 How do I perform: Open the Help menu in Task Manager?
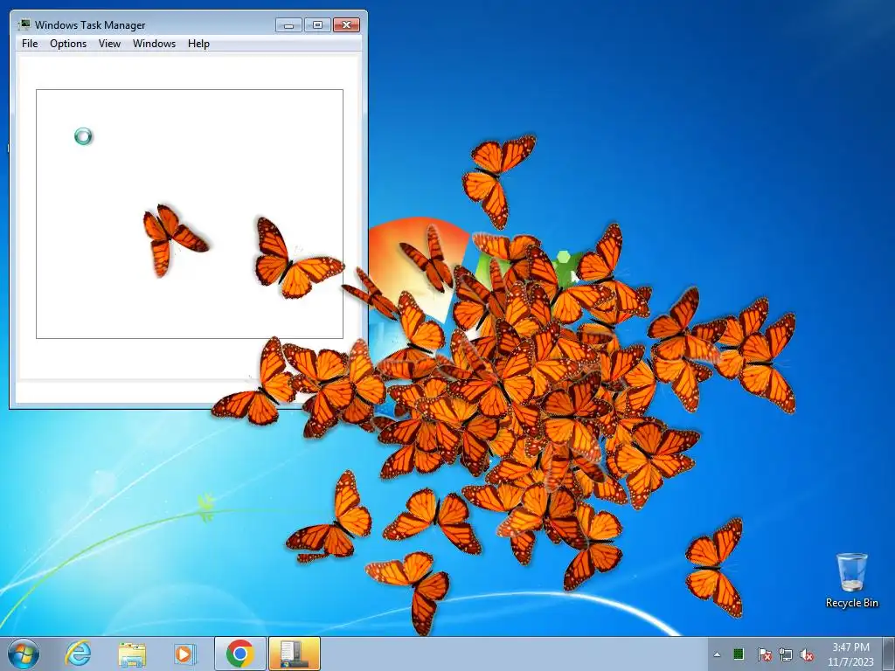point(198,44)
